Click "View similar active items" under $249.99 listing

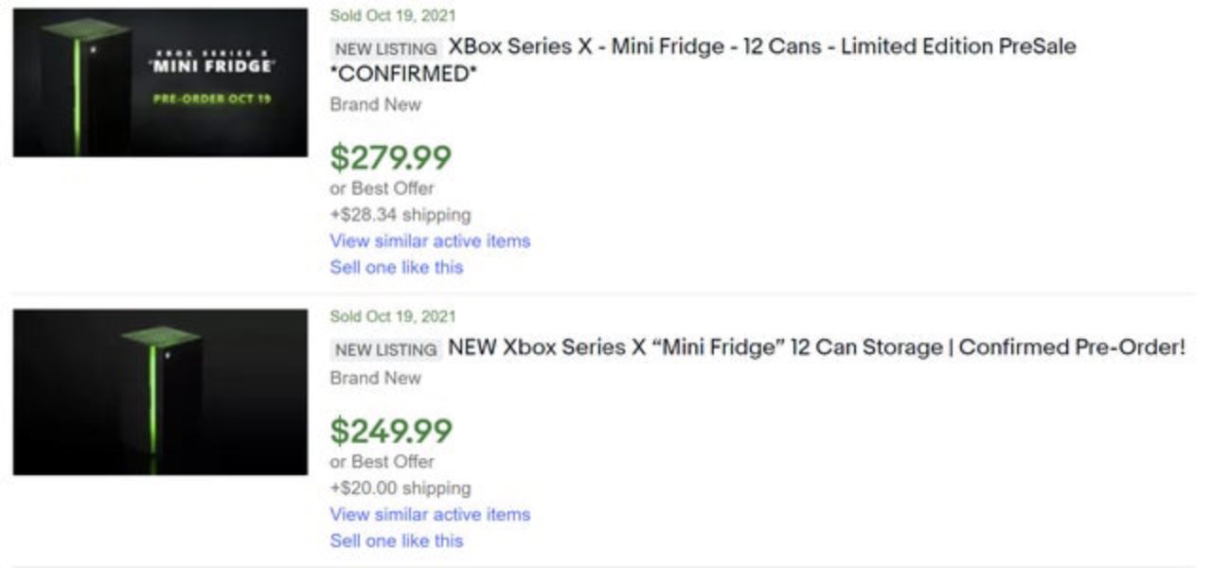(x=430, y=514)
